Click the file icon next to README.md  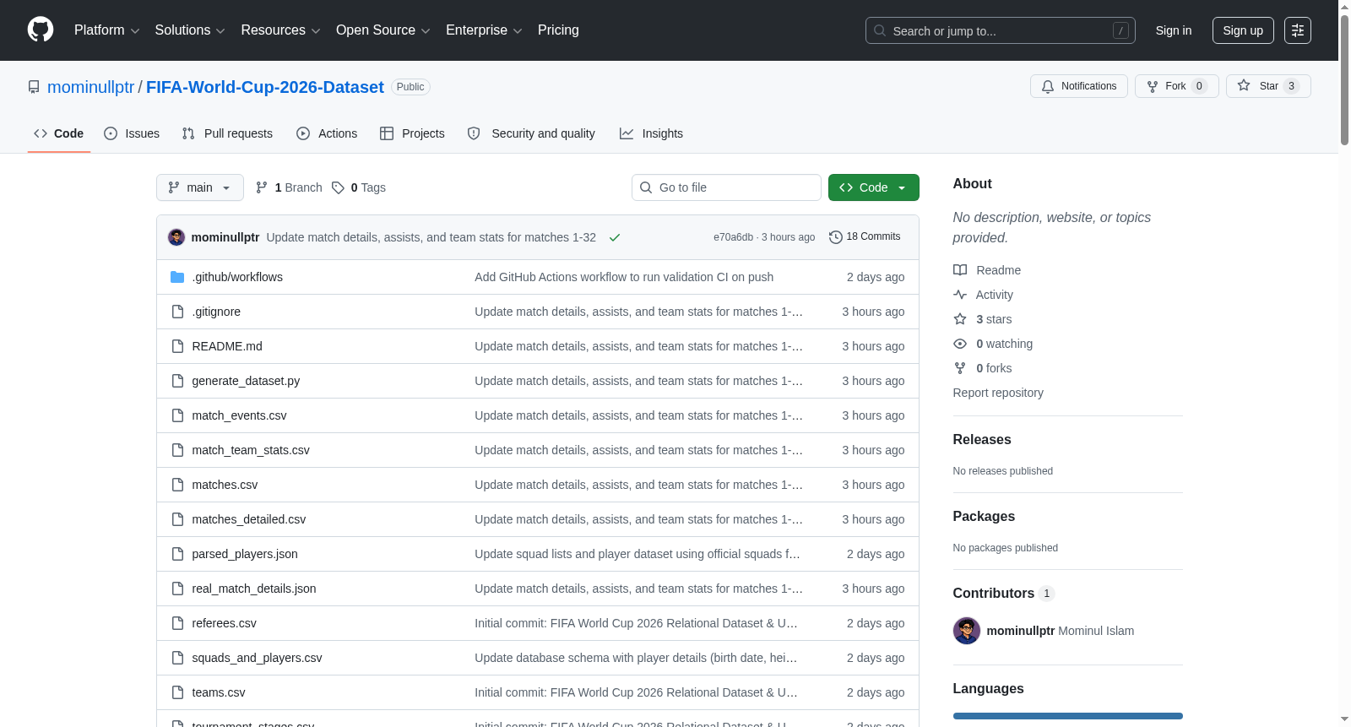click(x=177, y=346)
